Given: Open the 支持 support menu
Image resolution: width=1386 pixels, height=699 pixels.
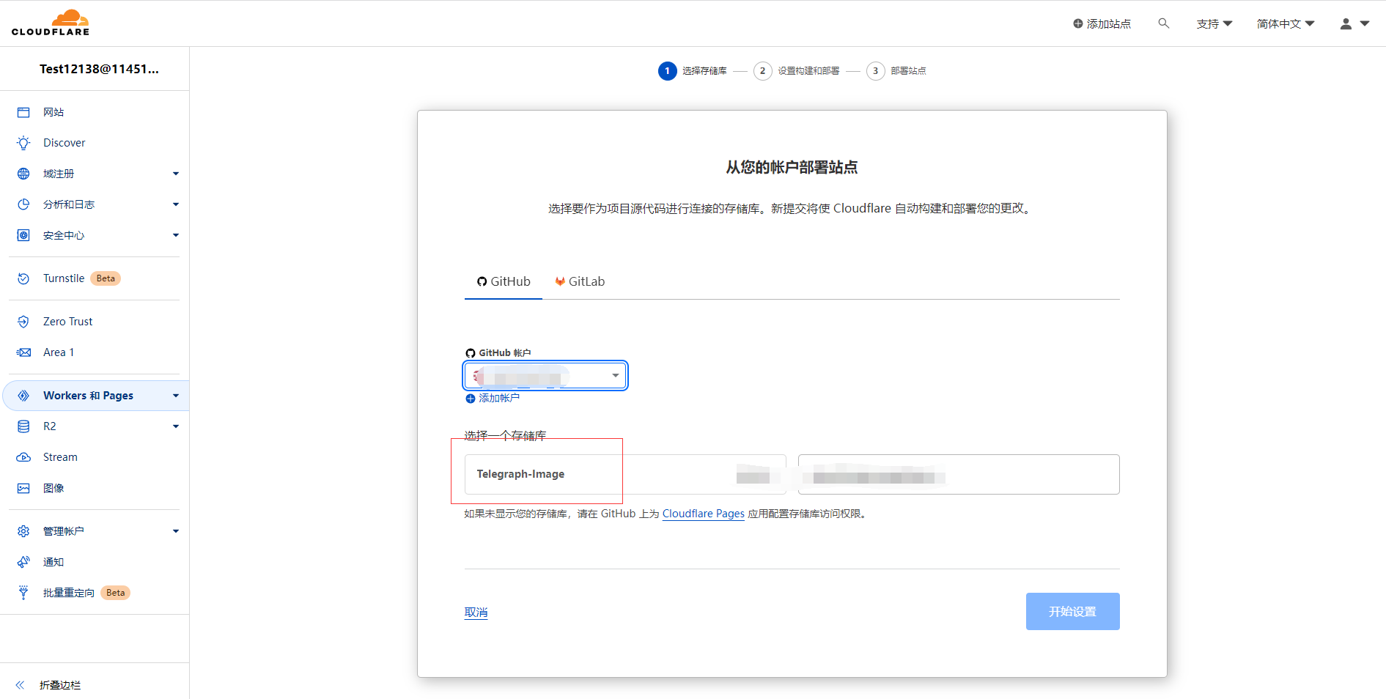Looking at the screenshot, I should click(1214, 23).
